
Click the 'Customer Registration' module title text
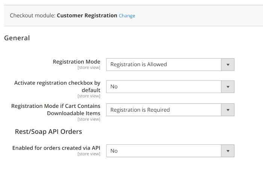pyautogui.click(x=87, y=15)
